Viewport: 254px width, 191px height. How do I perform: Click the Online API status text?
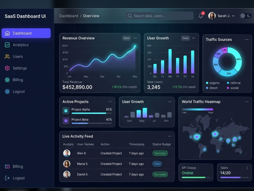(187, 173)
